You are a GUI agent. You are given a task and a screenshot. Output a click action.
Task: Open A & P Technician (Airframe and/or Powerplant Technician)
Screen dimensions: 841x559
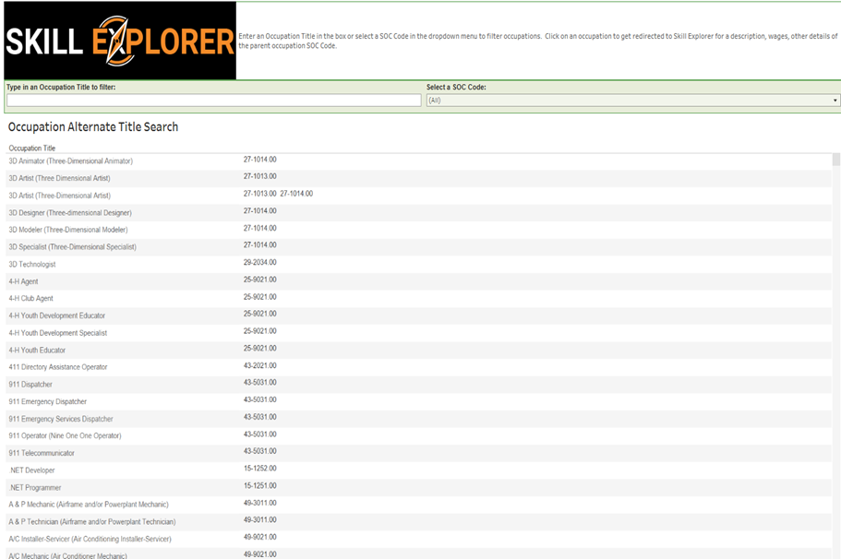pos(92,521)
